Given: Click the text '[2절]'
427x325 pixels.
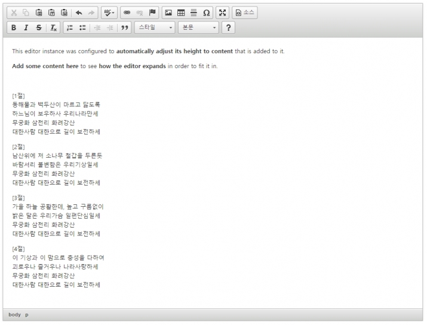Looking at the screenshot, I should [x=19, y=146].
